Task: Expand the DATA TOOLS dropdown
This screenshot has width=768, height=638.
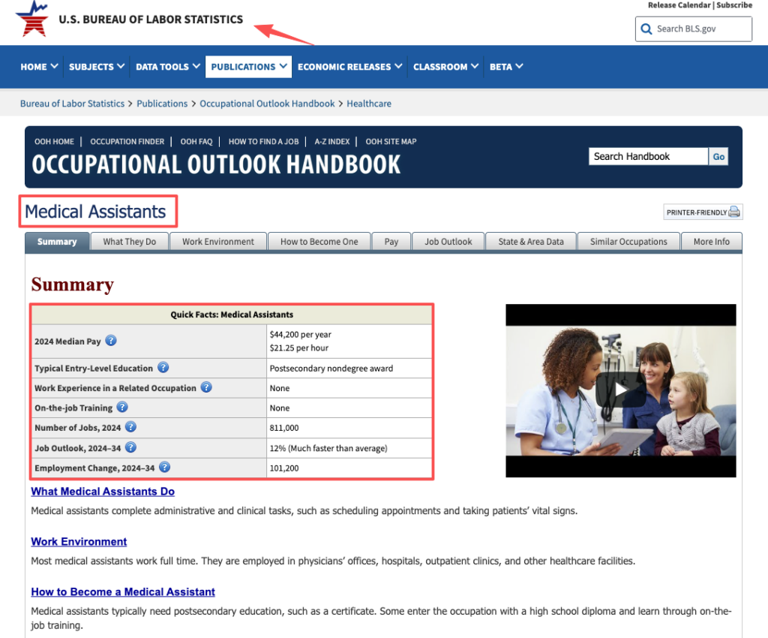Action: 166,66
